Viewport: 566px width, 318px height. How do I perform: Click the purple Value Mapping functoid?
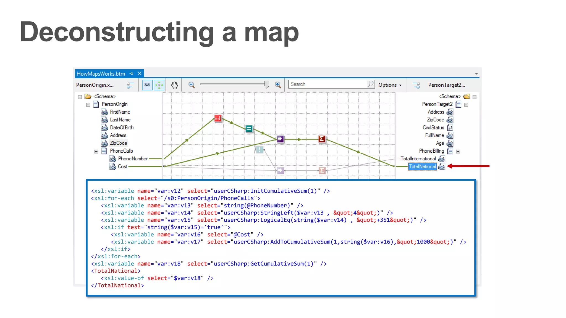point(280,139)
